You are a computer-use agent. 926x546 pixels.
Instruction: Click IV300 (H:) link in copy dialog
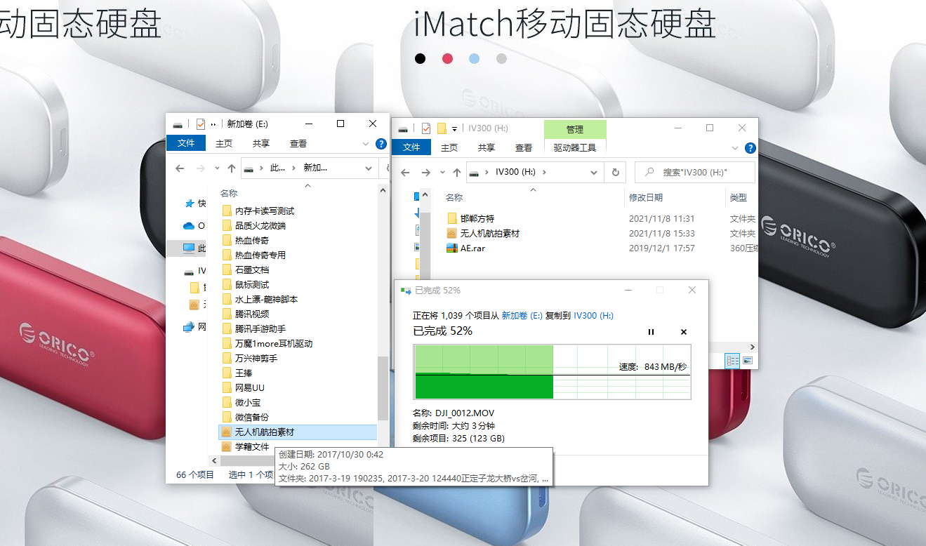coord(594,316)
